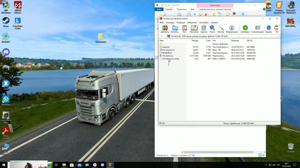
Task: Click the pink Извлечение contextual tab in Explorer
Action: click(215, 5)
